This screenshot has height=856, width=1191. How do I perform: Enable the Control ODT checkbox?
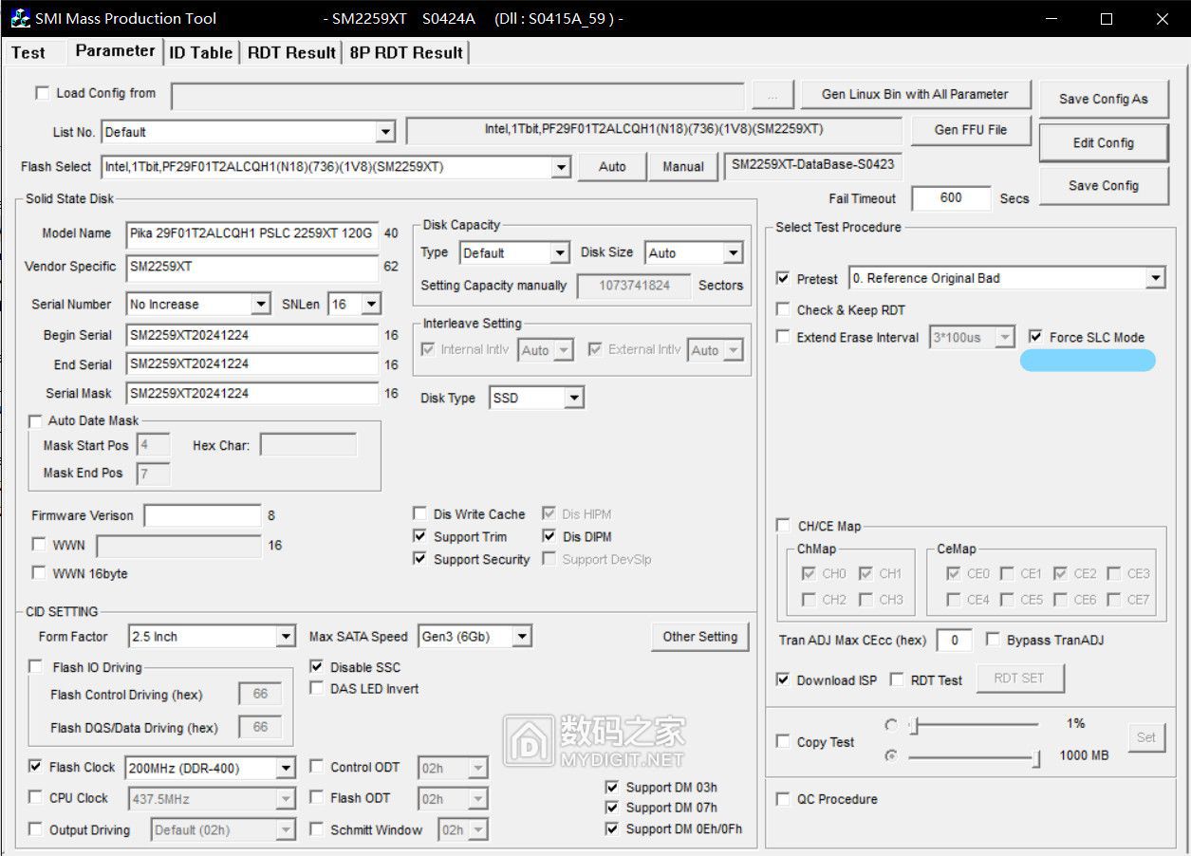[317, 767]
